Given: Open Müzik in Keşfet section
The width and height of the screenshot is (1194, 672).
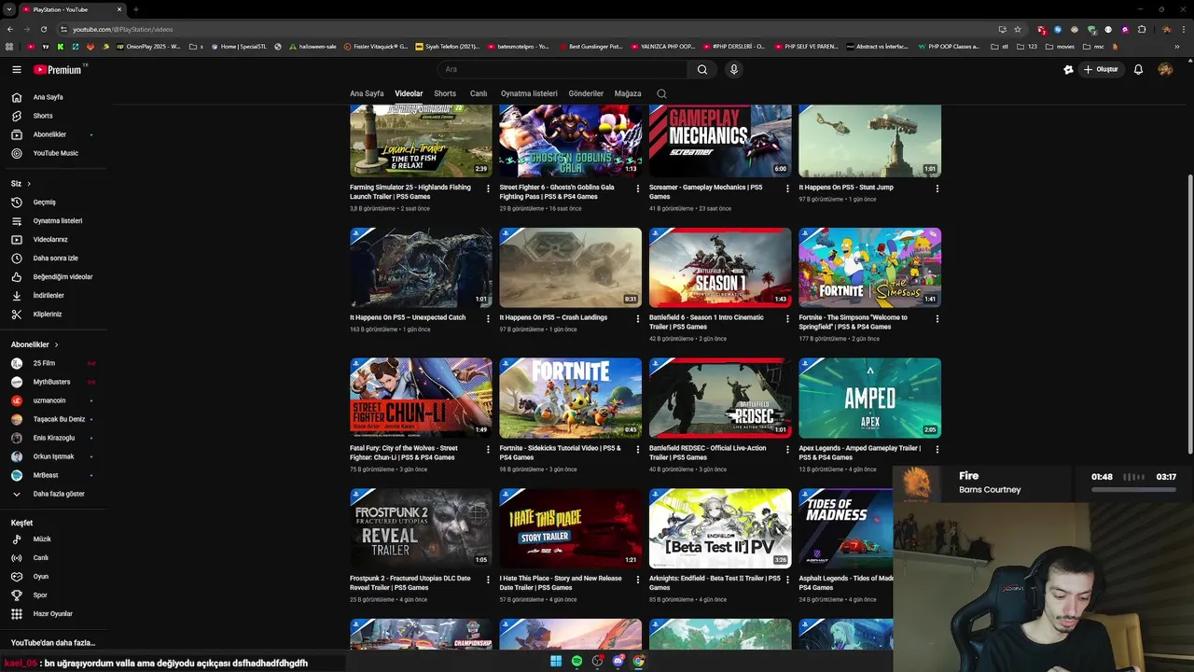Looking at the screenshot, I should (x=42, y=539).
